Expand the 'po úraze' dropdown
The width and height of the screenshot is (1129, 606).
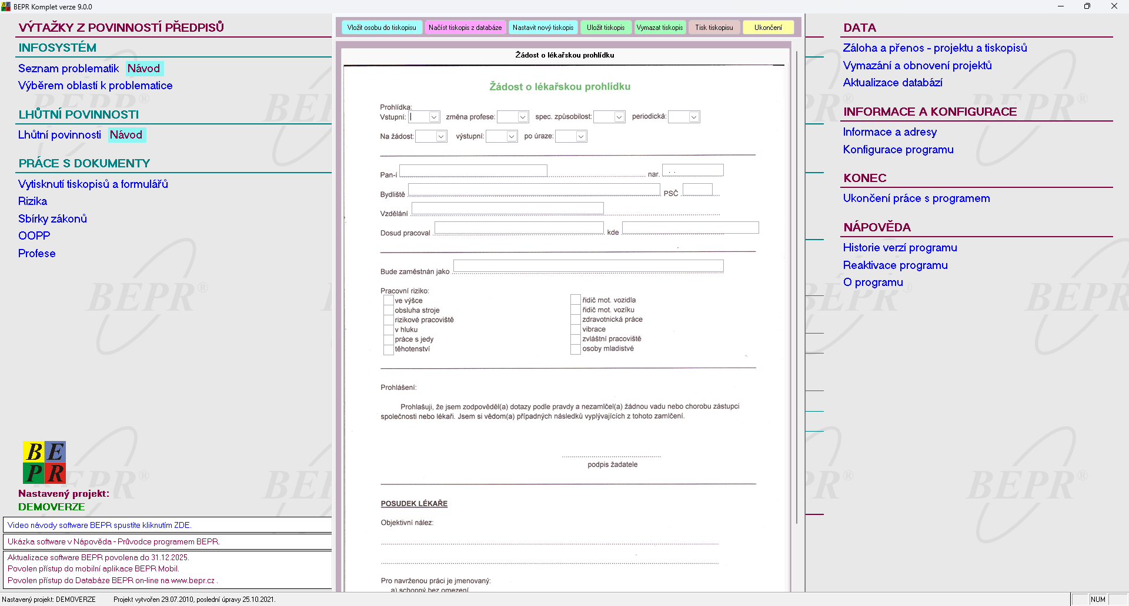point(581,136)
